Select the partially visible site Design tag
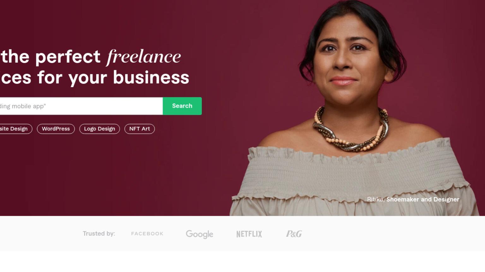485x272 pixels. point(16,129)
